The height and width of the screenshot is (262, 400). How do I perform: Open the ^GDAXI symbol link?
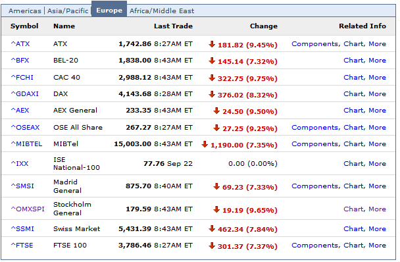24,94
